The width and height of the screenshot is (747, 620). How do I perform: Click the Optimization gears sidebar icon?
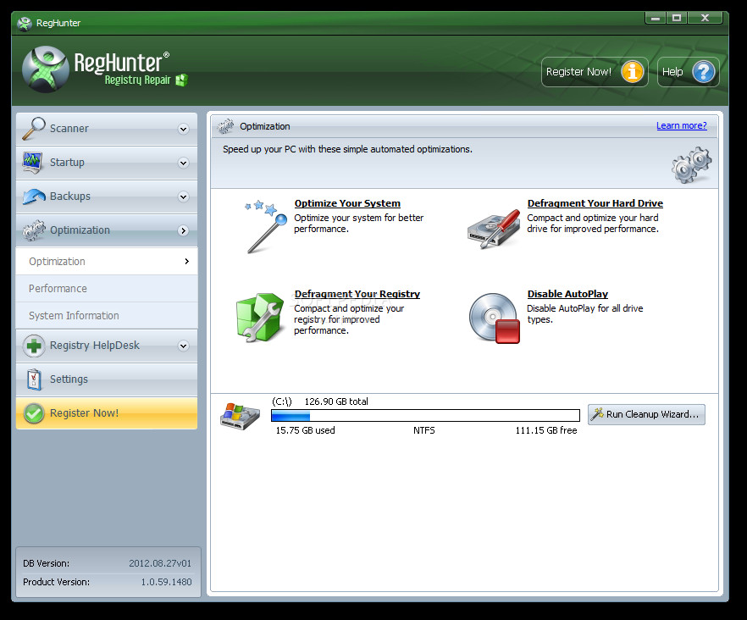tap(34, 230)
